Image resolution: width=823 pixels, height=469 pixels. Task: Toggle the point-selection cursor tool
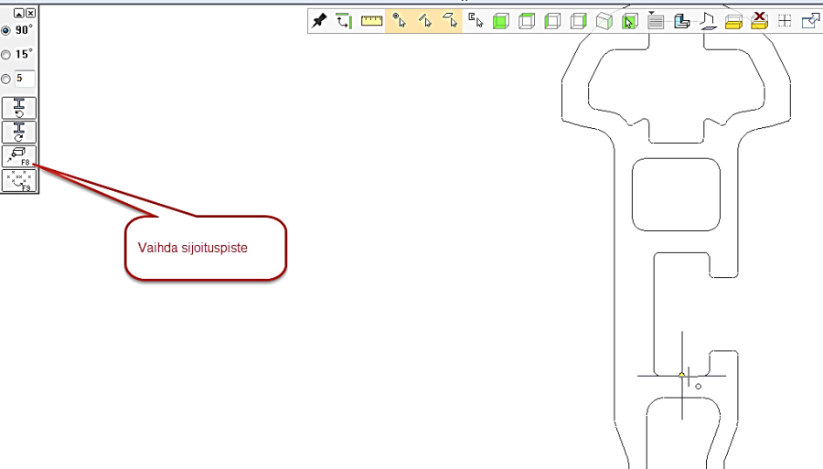click(x=399, y=21)
